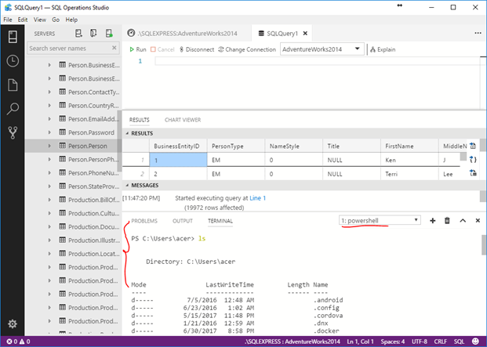Click the errors and warnings status indicator
The image size is (487, 347).
point(19,342)
